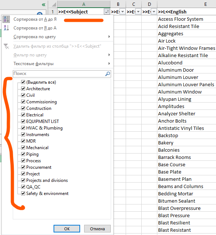This screenshot has width=216, height=235.
Task: Collapse the pane with double chevron icon
Action: point(44,5)
